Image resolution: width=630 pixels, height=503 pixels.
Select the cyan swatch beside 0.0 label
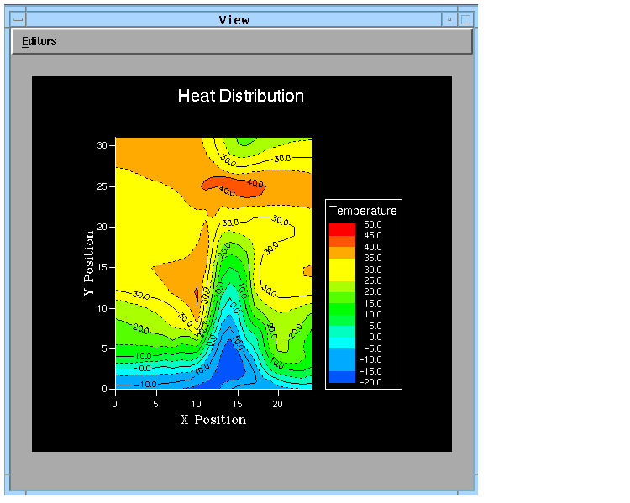(x=342, y=342)
